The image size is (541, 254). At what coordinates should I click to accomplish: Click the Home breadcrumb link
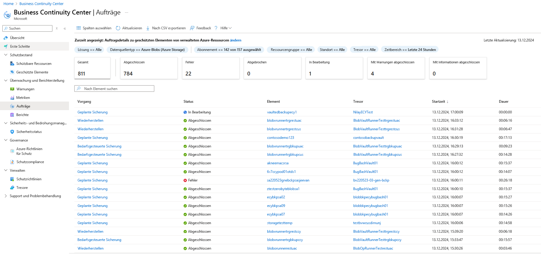[8, 4]
